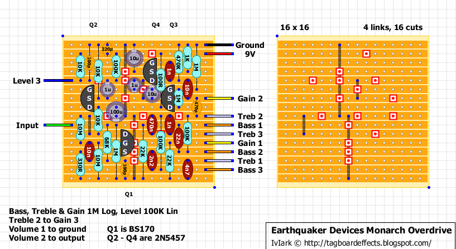The width and height of the screenshot is (456, 249).
Task: Select the 100u electrolytic capacitor
Action: (116, 112)
